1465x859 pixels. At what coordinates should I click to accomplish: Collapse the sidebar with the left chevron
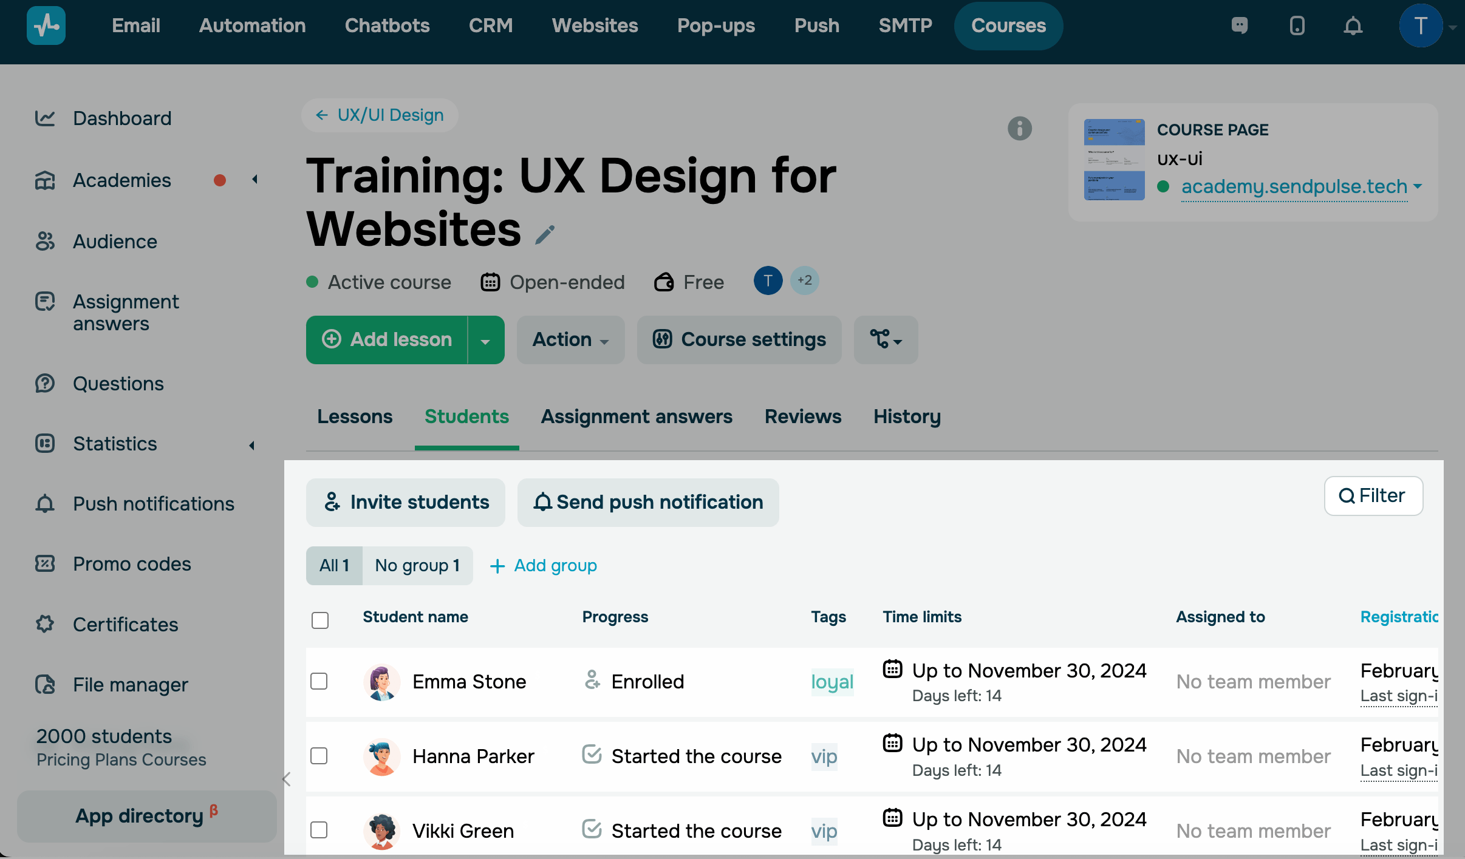tap(287, 779)
